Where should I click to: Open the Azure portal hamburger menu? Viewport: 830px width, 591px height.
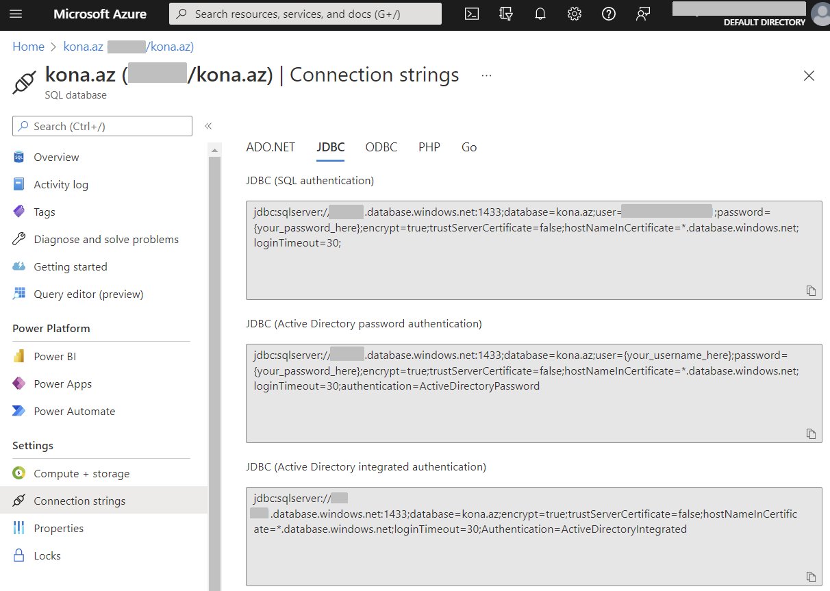pos(16,14)
